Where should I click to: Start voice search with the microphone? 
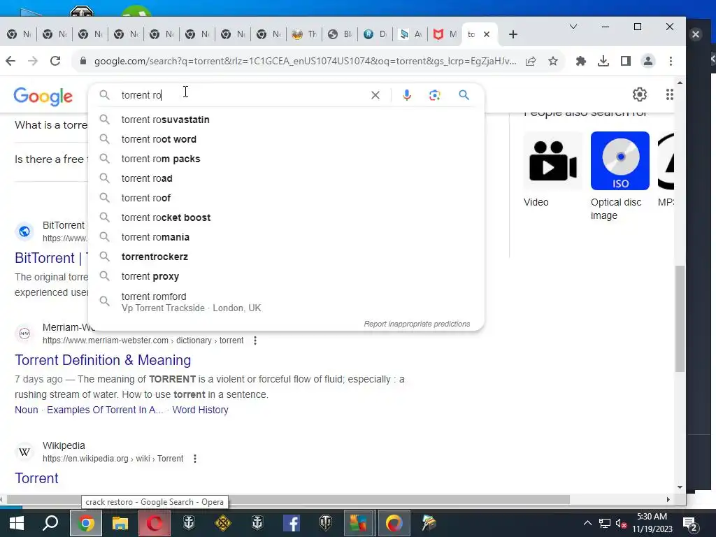click(407, 95)
